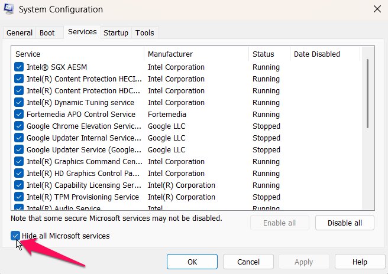388x274 pixels.
Task: Toggle Intel(R) Dynamic Tuning service checkbox
Action: 19,103
